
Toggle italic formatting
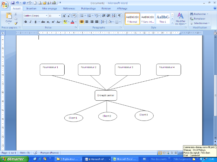pos(31,22)
